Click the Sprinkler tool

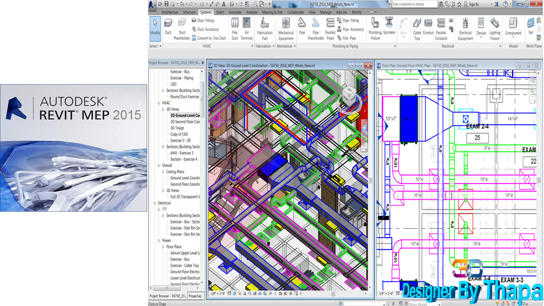(389, 26)
